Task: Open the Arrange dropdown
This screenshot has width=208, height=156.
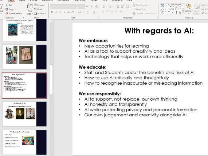Action: point(189,8)
